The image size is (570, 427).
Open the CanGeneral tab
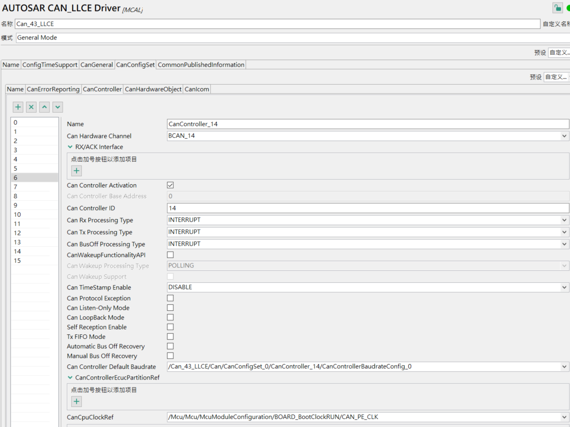(x=96, y=64)
